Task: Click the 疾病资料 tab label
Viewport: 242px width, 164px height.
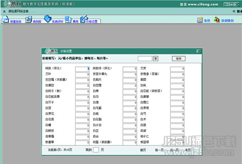Action: point(57,22)
